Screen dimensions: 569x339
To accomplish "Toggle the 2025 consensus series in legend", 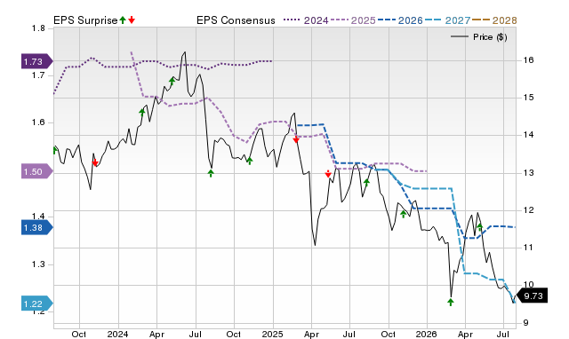I will point(353,20).
